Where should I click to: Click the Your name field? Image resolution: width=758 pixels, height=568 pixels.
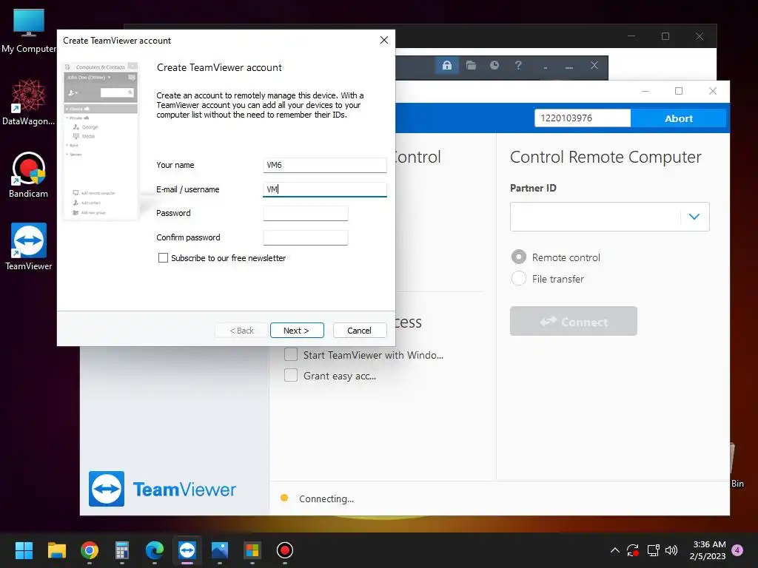pos(324,165)
